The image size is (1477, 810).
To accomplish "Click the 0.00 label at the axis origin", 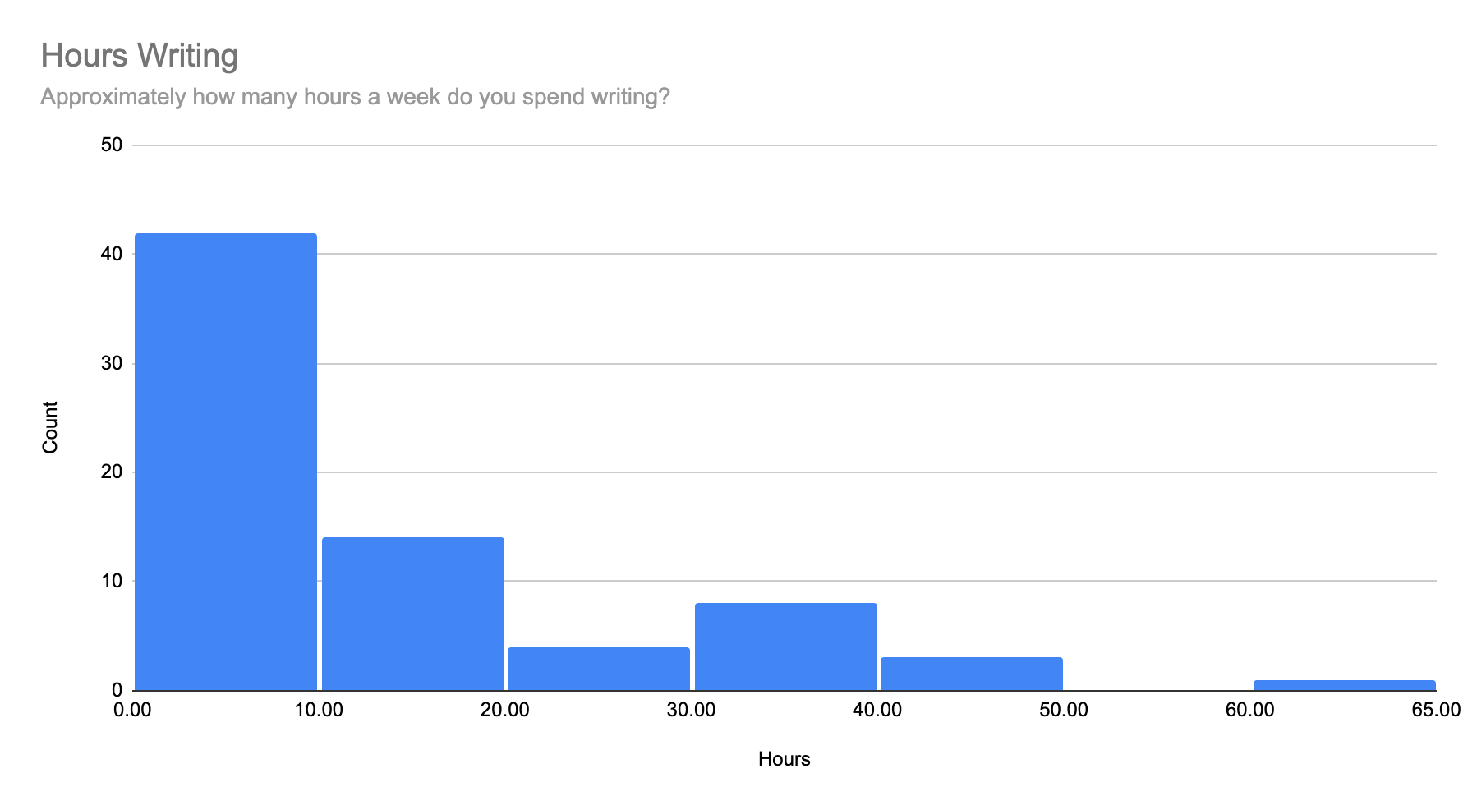I will [132, 710].
